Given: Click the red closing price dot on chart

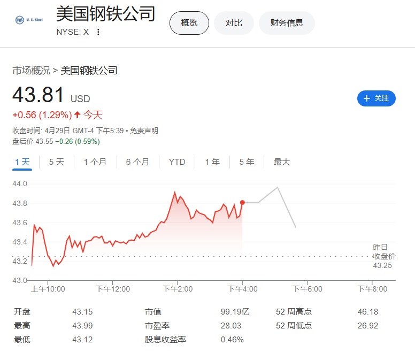Looking at the screenshot, I should point(242,202).
